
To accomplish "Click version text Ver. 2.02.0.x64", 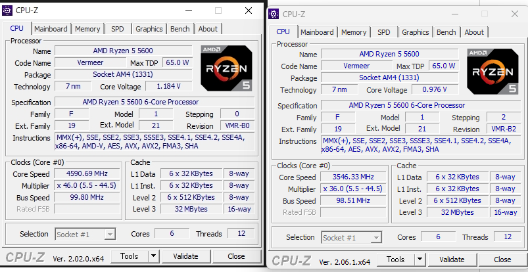I will (78, 259).
